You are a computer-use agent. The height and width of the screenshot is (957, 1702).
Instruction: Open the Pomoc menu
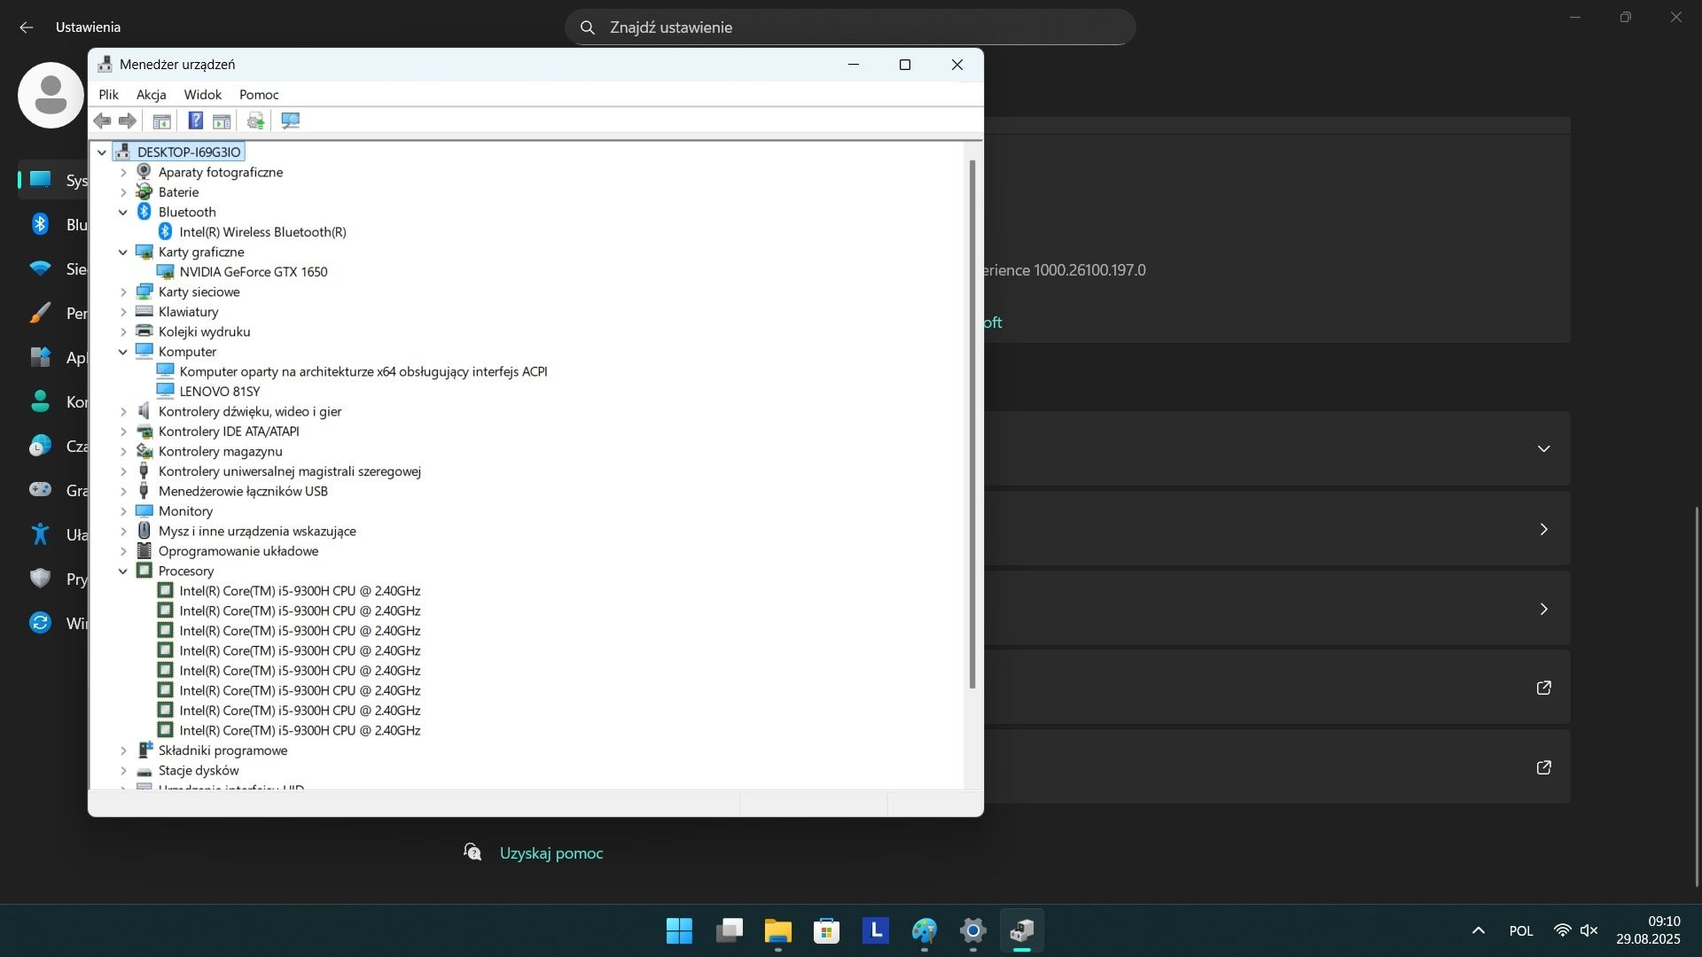pos(259,95)
